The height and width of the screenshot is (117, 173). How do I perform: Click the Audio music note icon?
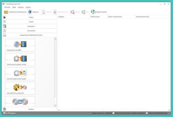pos(5,22)
